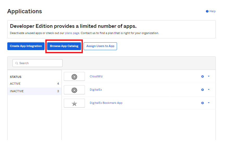Image resolution: width=235 pixels, height=148 pixels.
Task: Expand the CloudWiz actions dropdown arrow
Action: [x=209, y=76]
